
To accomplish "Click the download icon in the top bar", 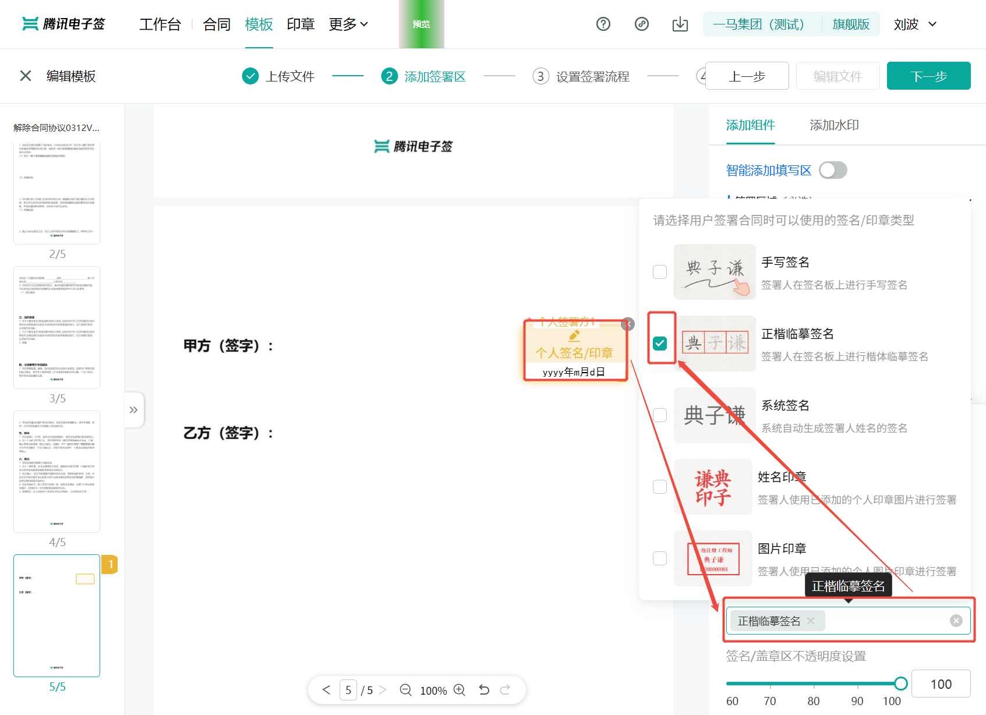I will point(680,24).
